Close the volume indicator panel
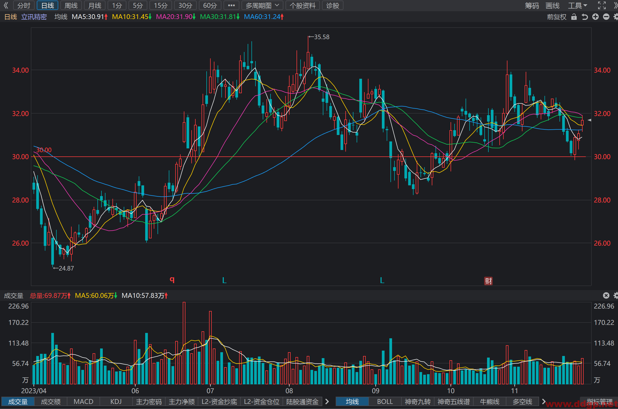The width and height of the screenshot is (618, 409). pos(606,295)
